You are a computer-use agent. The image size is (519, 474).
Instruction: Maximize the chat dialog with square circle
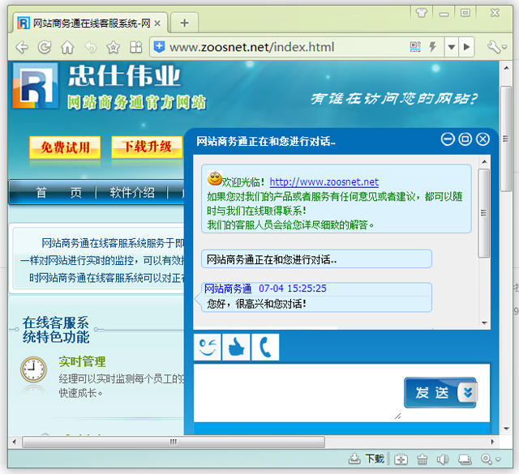tap(465, 139)
